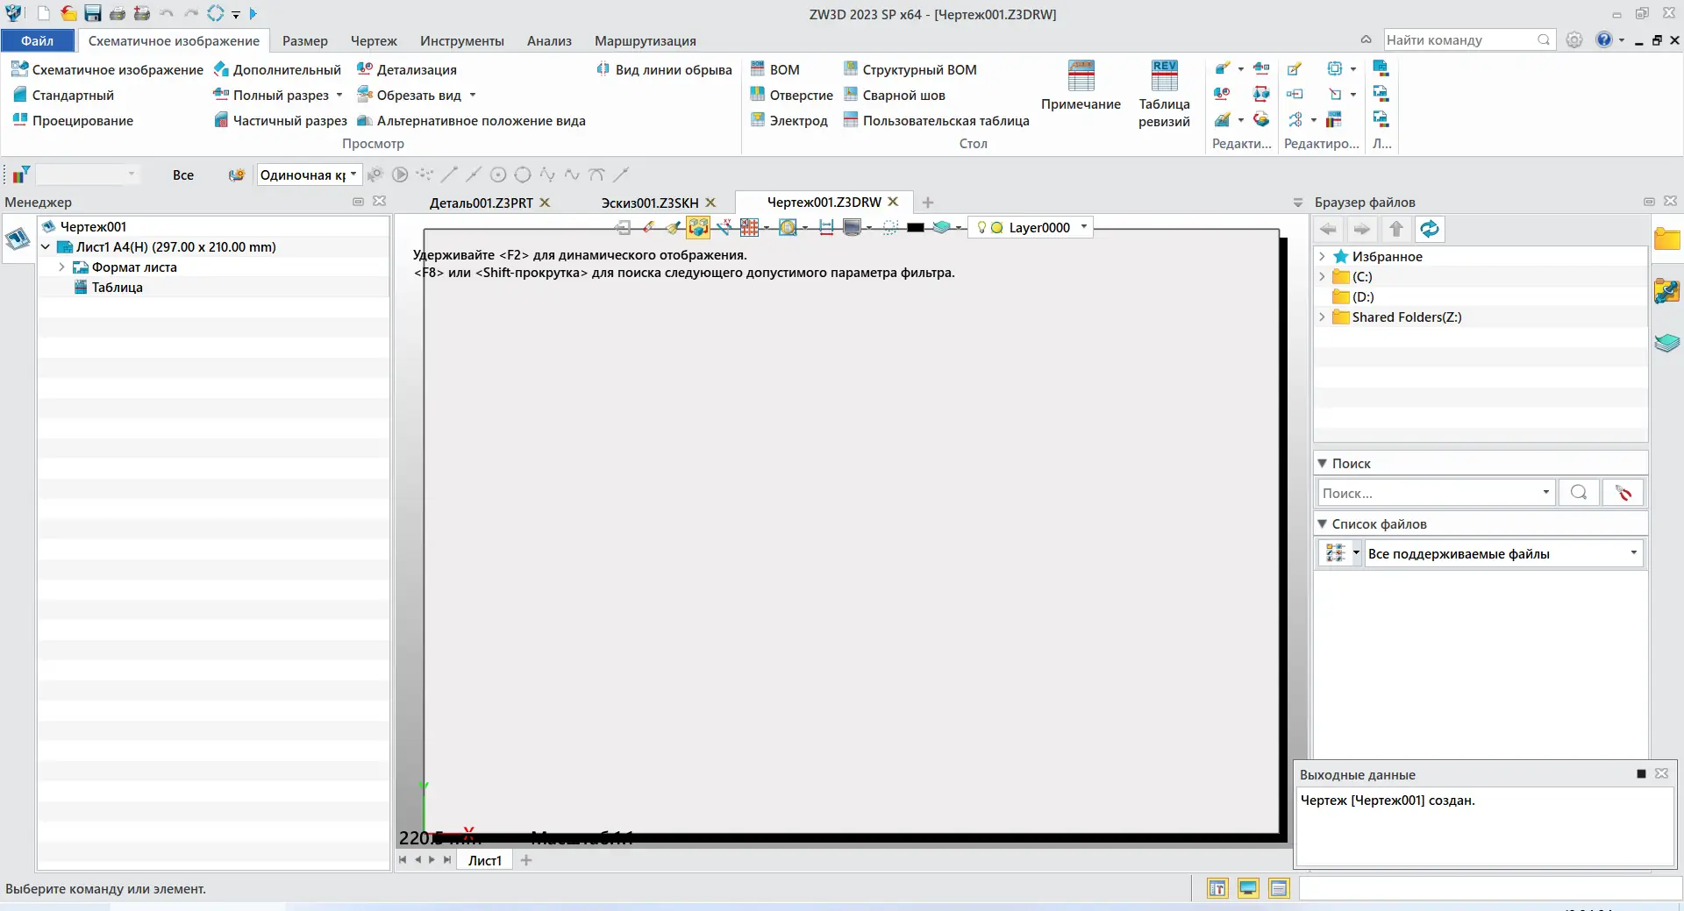Expand the Формат листа tree node
The width and height of the screenshot is (1684, 911).
(x=61, y=267)
